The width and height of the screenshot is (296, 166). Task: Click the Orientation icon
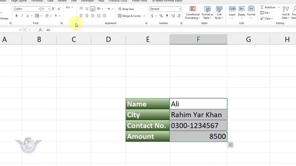pos(99,9)
